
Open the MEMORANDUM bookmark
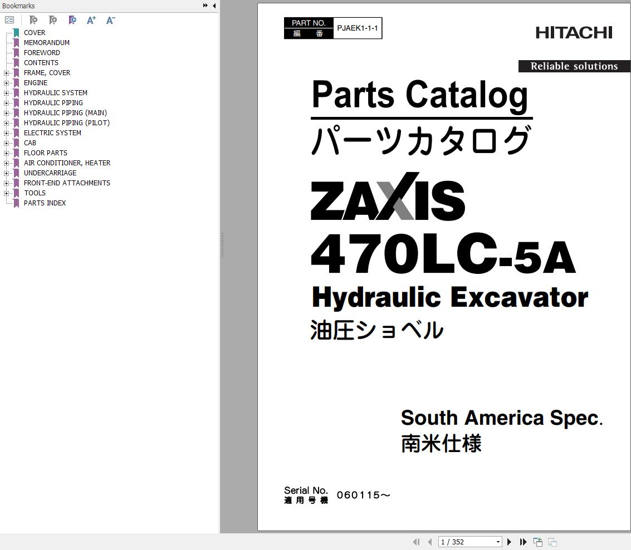46,43
